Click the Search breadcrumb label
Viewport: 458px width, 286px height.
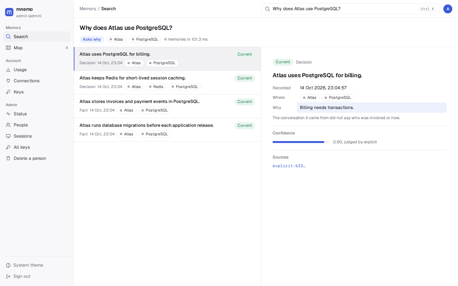point(108,9)
